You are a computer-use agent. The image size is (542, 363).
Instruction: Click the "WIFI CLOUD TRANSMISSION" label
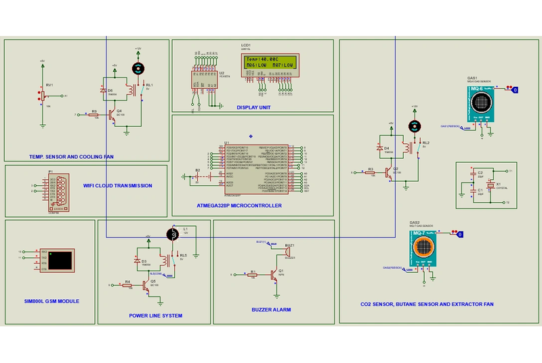click(117, 186)
